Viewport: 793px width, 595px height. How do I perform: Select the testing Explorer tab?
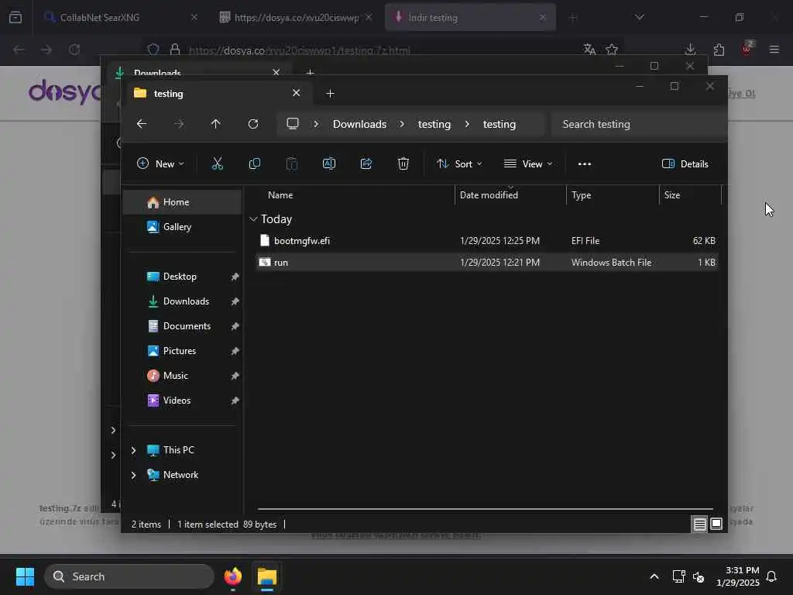coord(218,94)
